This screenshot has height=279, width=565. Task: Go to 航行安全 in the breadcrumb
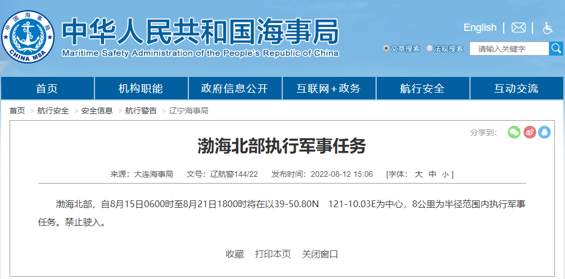click(x=53, y=111)
